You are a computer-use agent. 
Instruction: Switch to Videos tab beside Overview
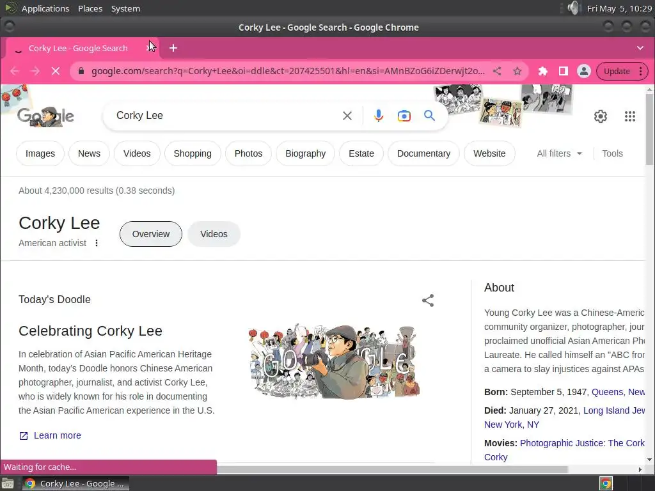(x=214, y=234)
